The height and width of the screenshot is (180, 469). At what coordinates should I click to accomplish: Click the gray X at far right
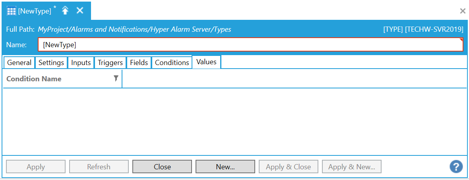463,11
